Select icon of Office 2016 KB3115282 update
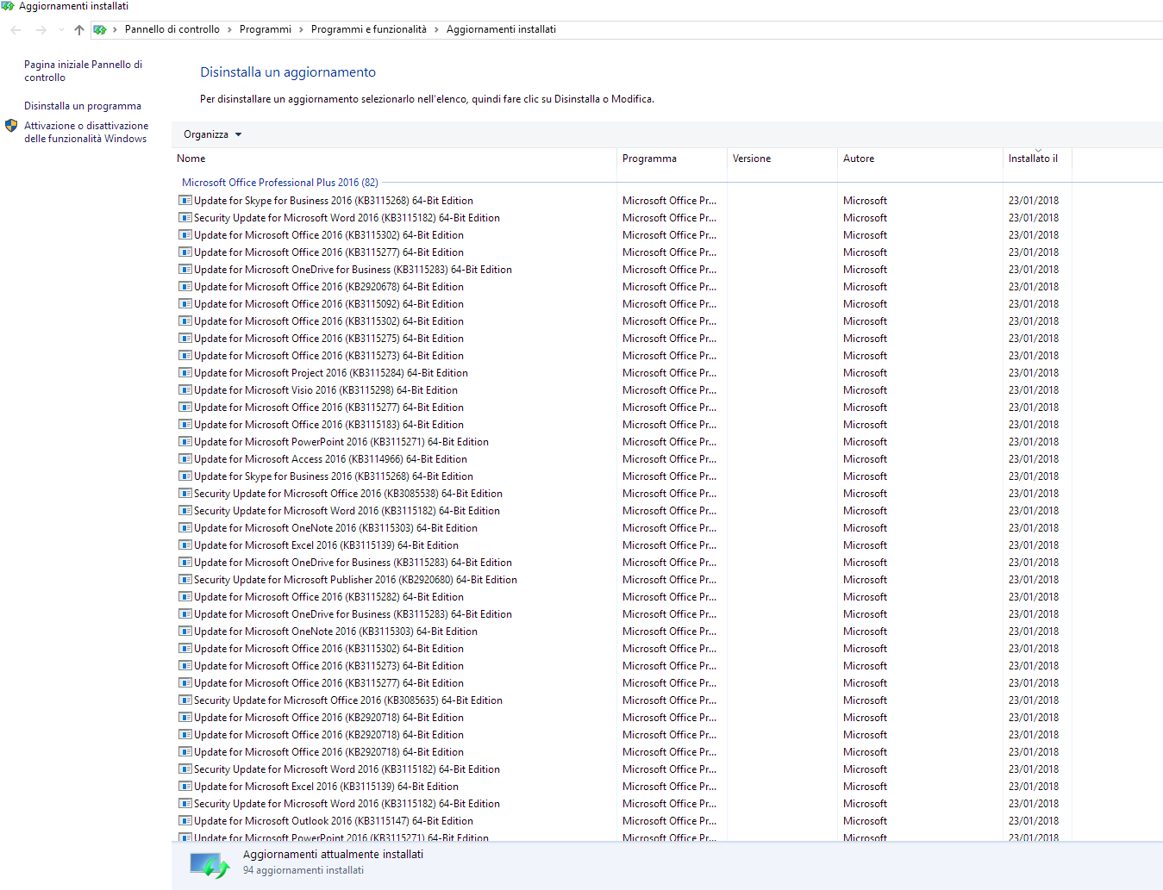Screen dimensions: 1163x890 pos(185,597)
